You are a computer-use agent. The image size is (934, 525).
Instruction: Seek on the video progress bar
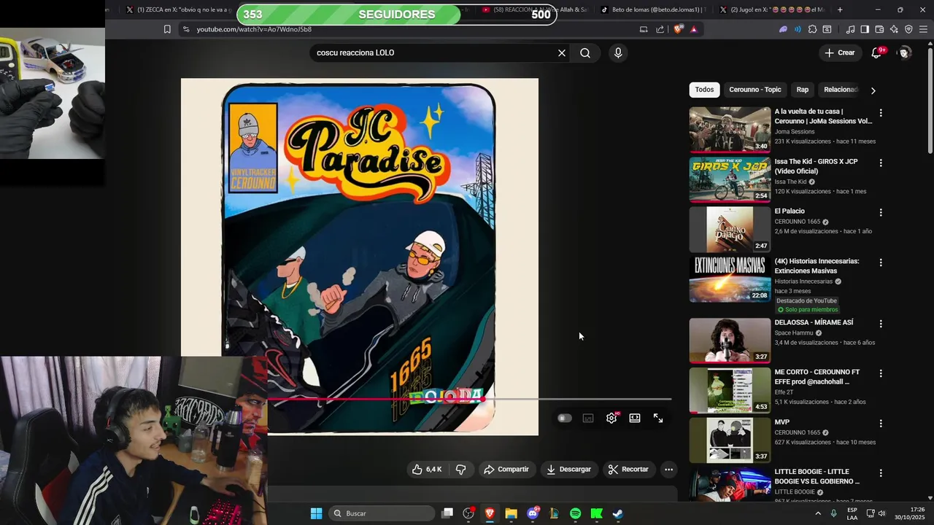click(469, 399)
